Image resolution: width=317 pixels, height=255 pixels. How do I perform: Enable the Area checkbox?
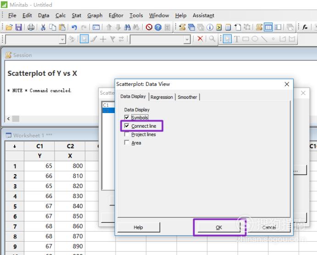[x=127, y=142]
